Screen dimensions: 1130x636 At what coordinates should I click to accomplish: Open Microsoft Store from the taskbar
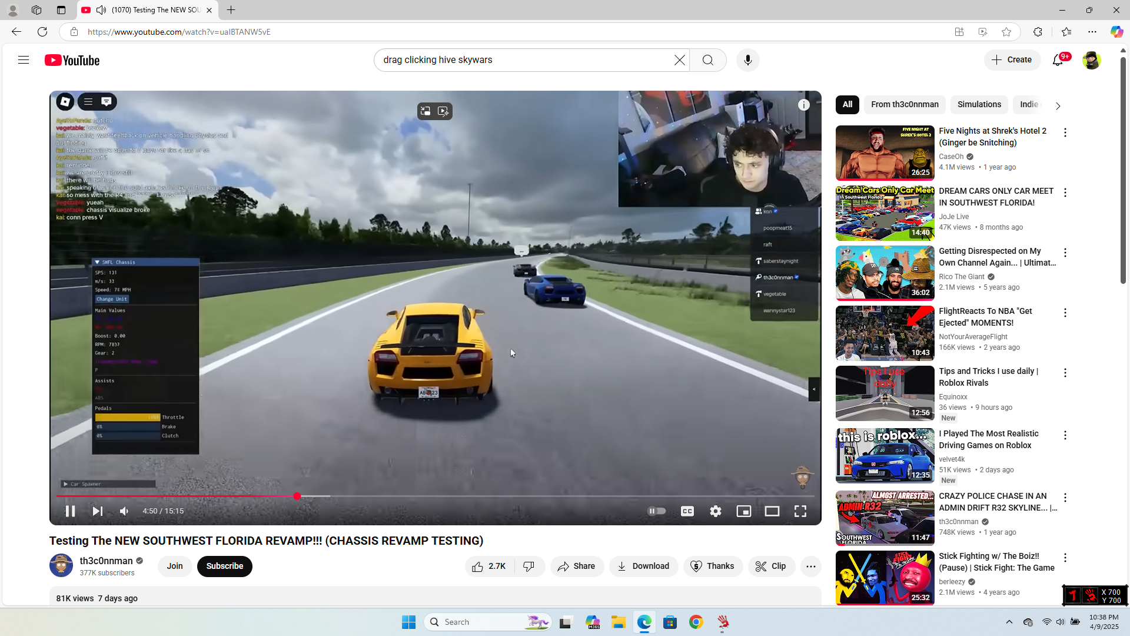coord(670,622)
